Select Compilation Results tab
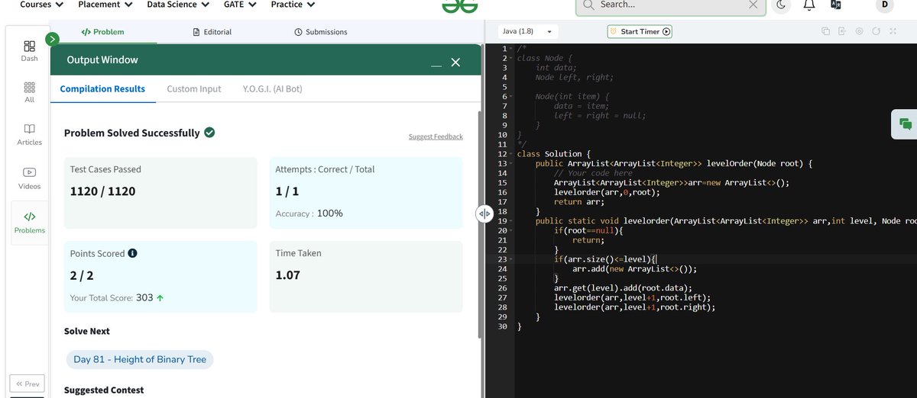Viewport: 917px width, 398px height. 102,89
